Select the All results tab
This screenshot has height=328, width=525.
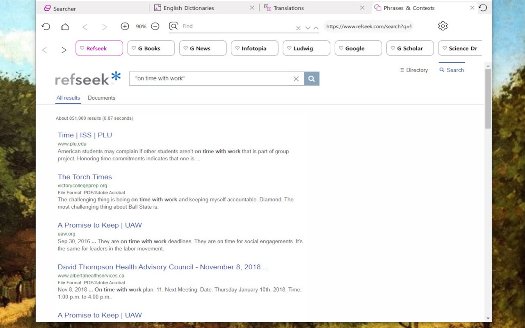(x=68, y=98)
